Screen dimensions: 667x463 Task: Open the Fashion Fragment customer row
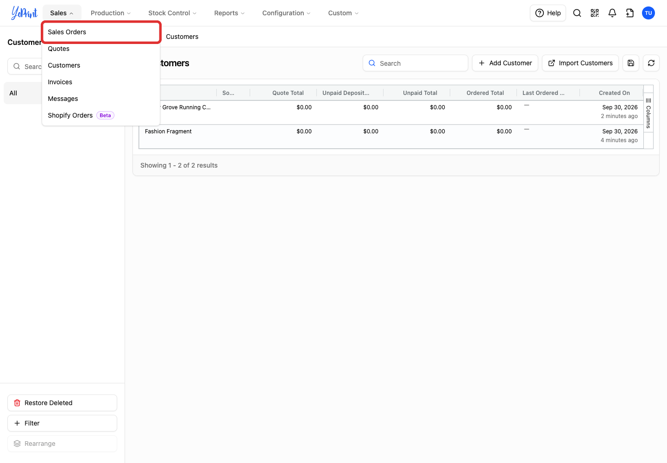(x=391, y=137)
